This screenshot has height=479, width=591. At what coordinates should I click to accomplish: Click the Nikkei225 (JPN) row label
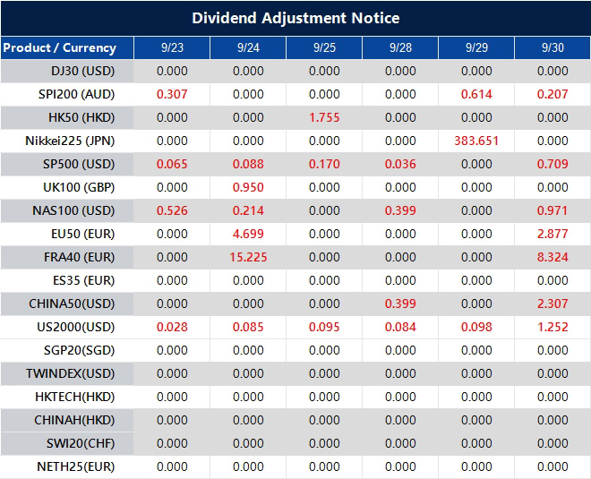[70, 141]
